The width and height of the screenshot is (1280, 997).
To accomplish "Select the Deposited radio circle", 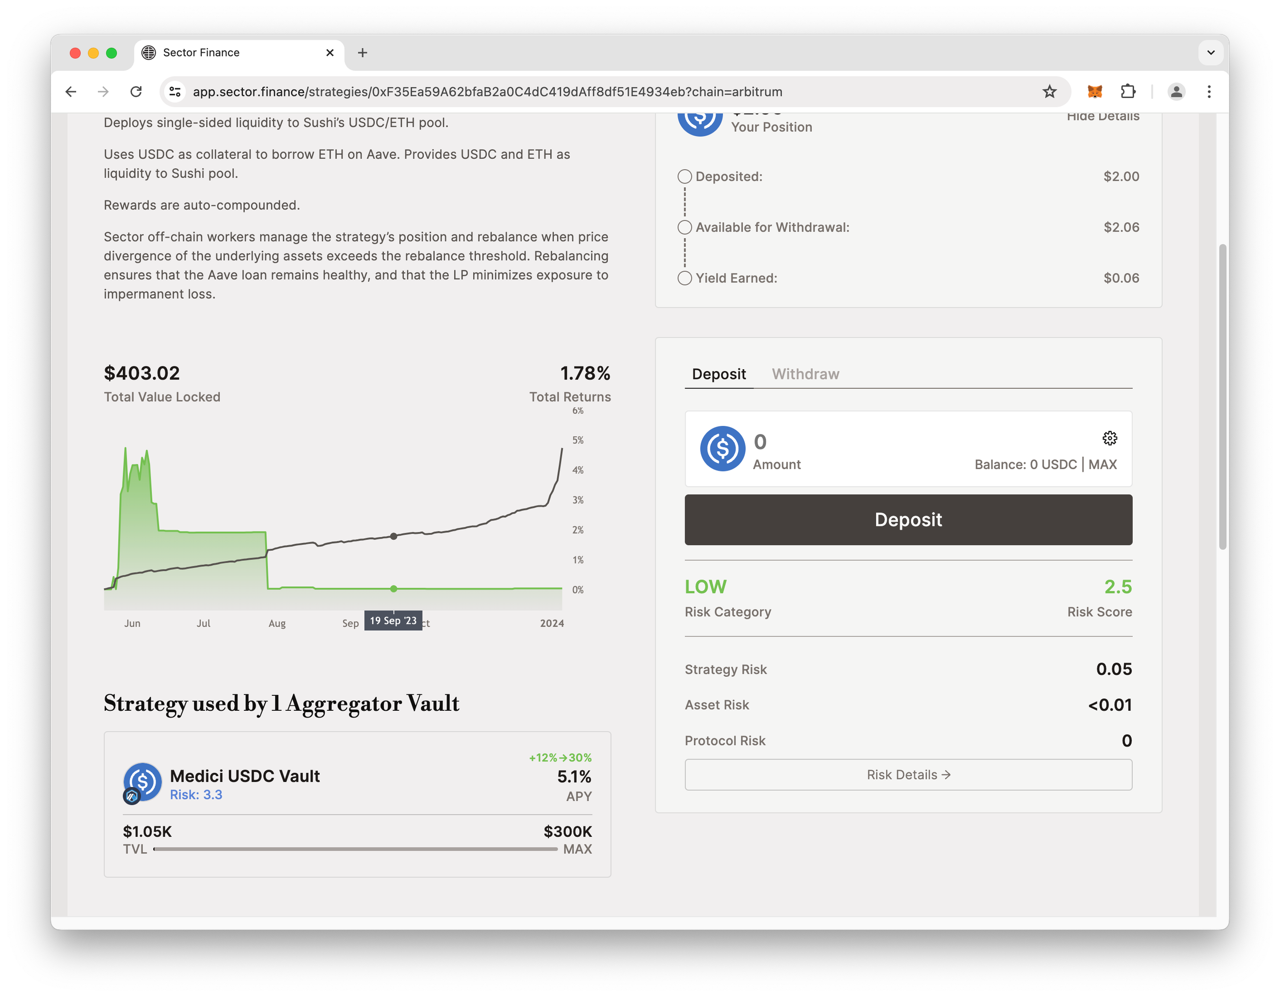I will (x=685, y=177).
